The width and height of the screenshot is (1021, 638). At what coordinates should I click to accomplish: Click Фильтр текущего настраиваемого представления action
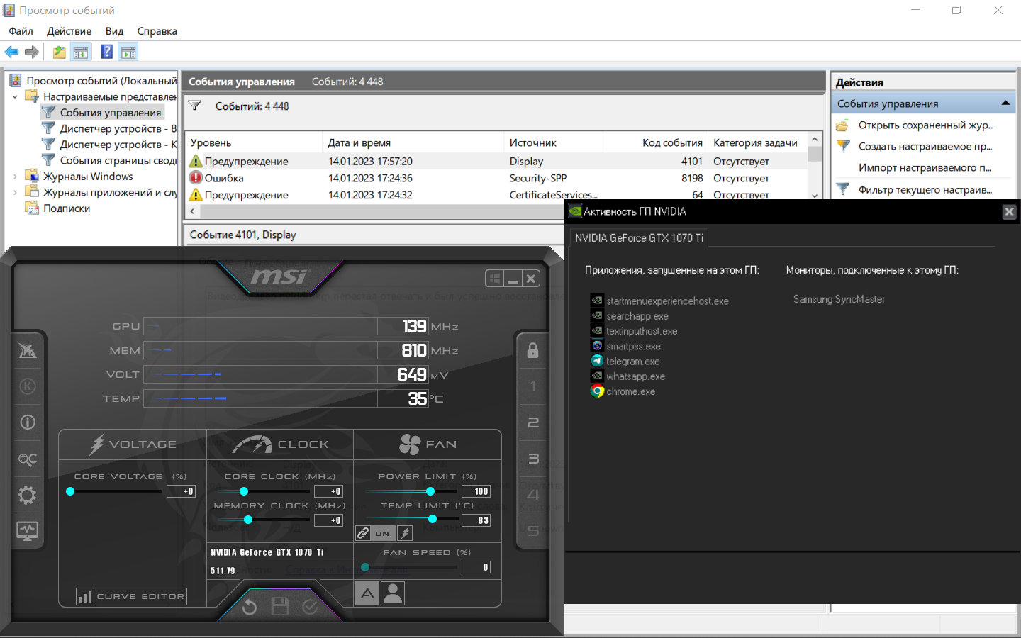coord(925,190)
